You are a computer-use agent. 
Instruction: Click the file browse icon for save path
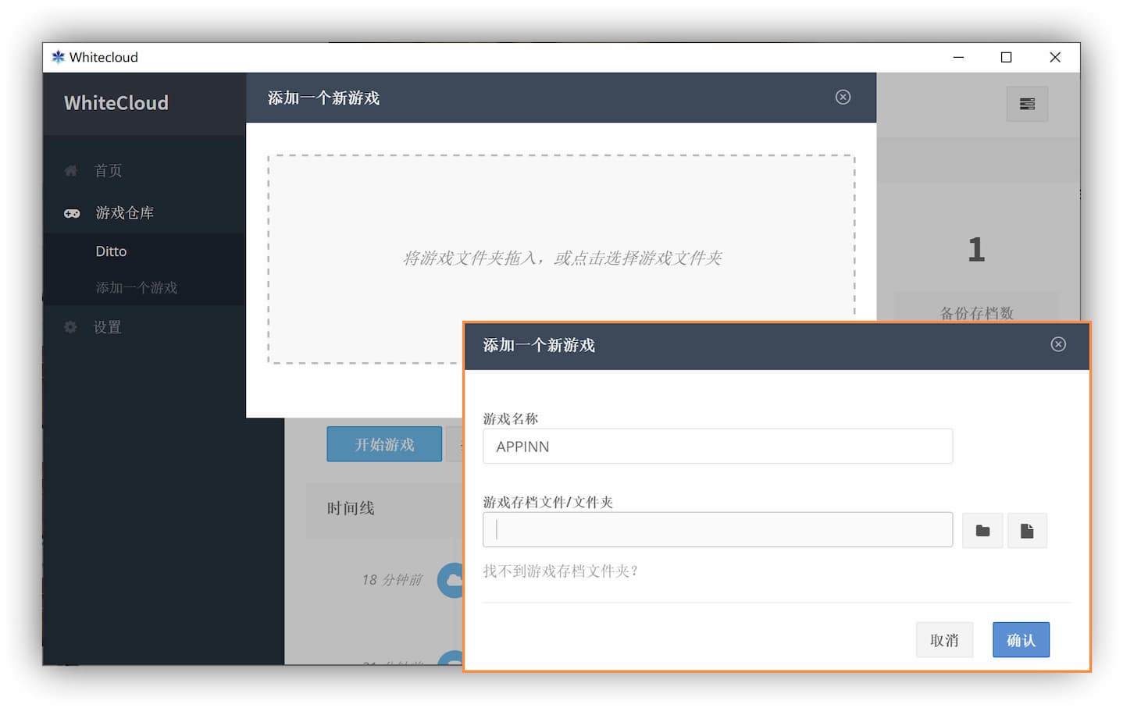[1027, 531]
